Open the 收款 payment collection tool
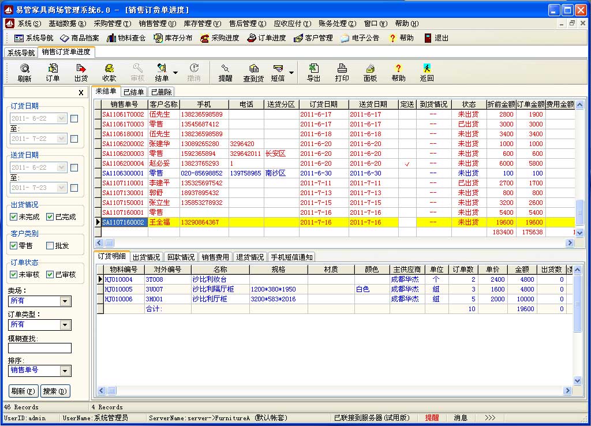The image size is (591, 426). [109, 72]
